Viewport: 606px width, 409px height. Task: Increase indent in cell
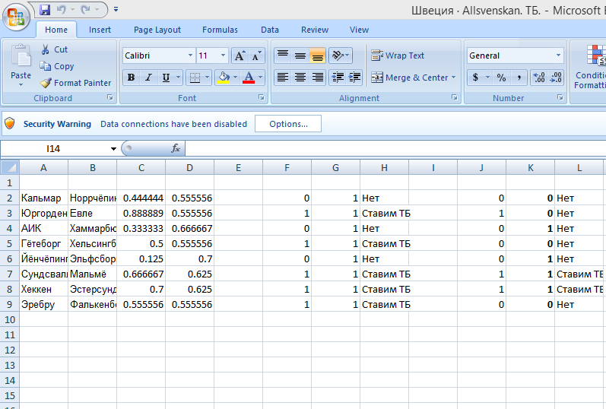click(354, 78)
